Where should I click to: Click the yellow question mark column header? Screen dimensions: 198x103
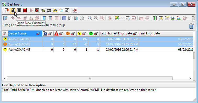coord(79,33)
